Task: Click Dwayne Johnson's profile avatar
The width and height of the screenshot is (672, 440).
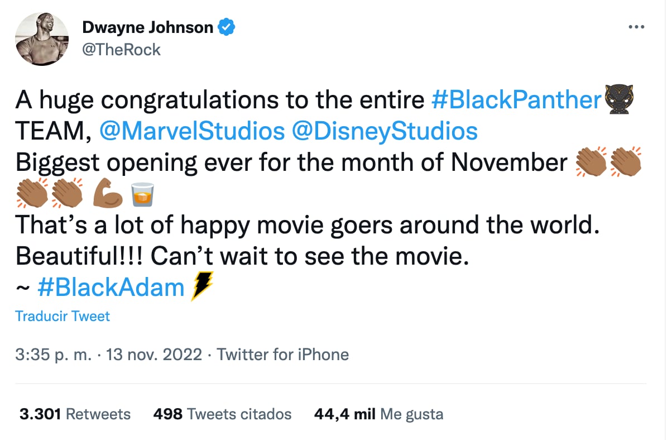Action: (42, 39)
